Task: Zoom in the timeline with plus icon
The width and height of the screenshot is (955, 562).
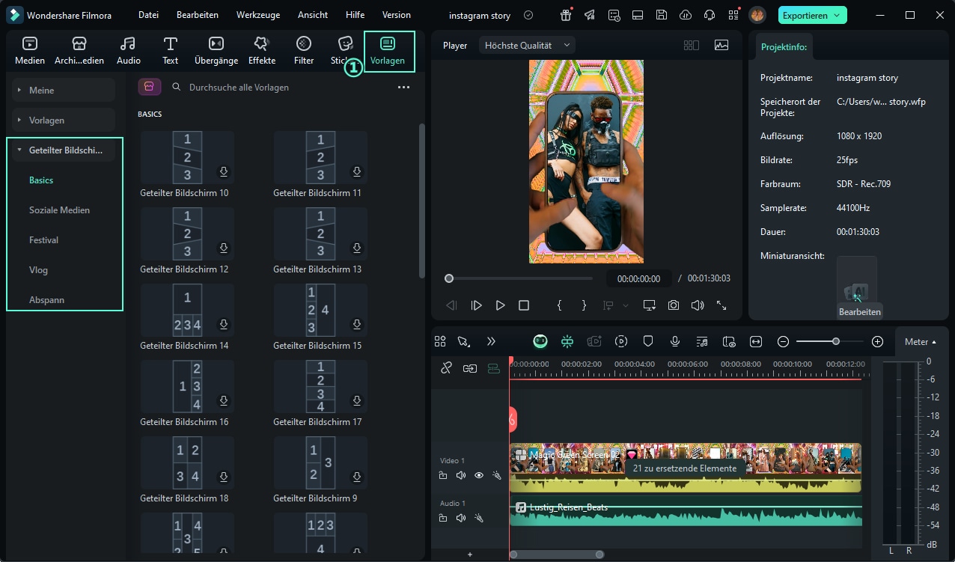Action: click(x=878, y=341)
